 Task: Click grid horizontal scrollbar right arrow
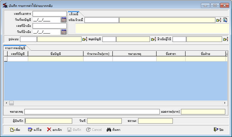[225, 103]
